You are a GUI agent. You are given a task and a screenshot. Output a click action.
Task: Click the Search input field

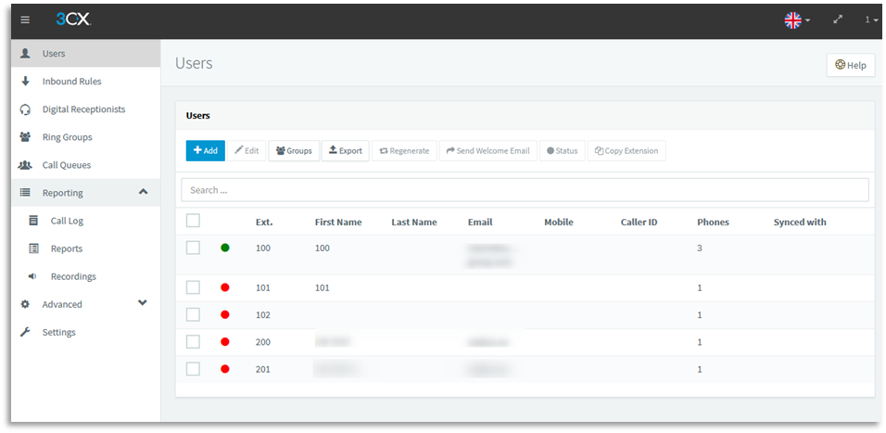pos(525,190)
